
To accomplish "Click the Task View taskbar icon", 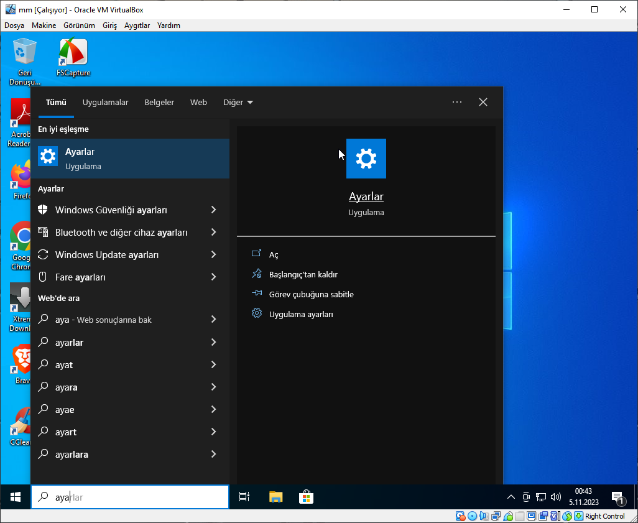I will 244,496.
